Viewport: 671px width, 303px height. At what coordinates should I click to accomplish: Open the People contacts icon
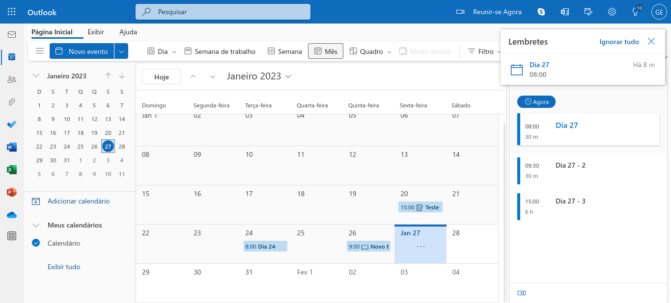[x=12, y=79]
